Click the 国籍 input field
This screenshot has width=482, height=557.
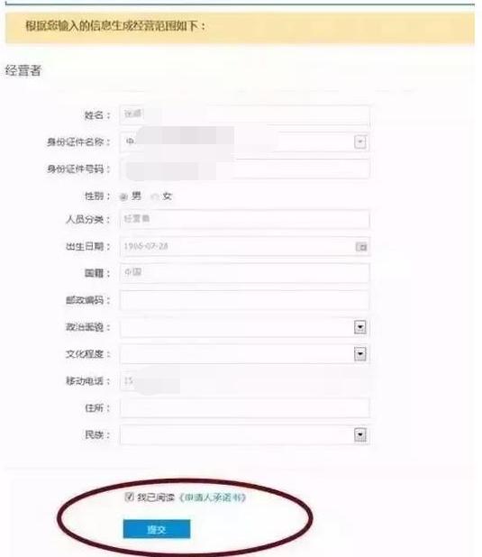[245, 273]
